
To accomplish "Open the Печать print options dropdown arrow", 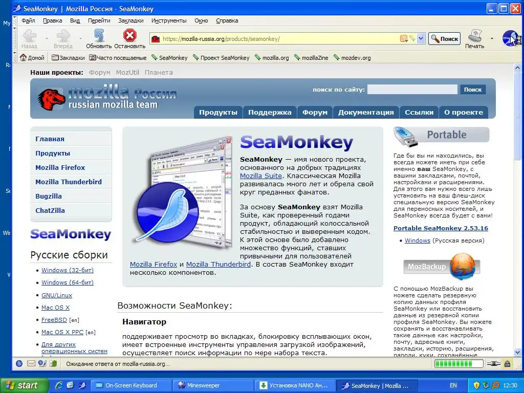I will tap(492, 39).
